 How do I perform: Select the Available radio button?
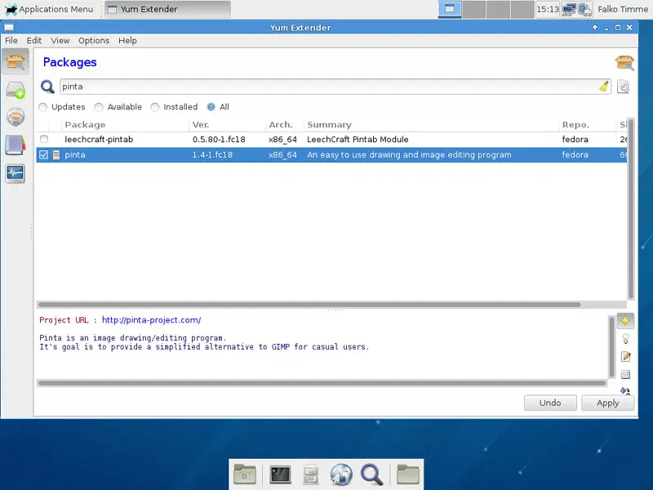99,107
